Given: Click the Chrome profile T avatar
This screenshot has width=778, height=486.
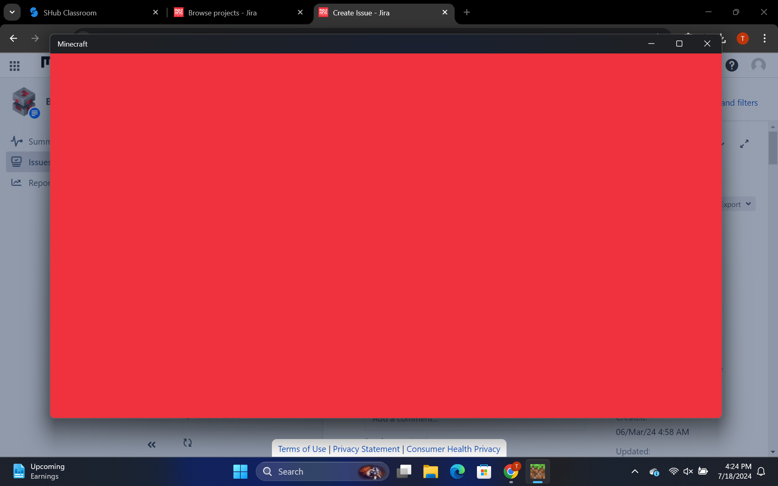Looking at the screenshot, I should pyautogui.click(x=742, y=38).
